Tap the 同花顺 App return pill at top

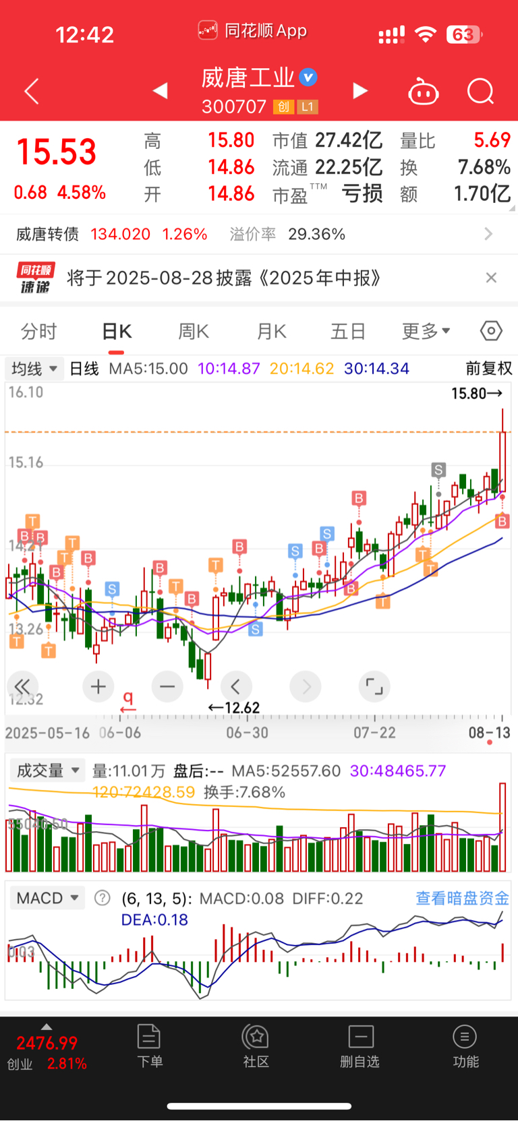253,31
